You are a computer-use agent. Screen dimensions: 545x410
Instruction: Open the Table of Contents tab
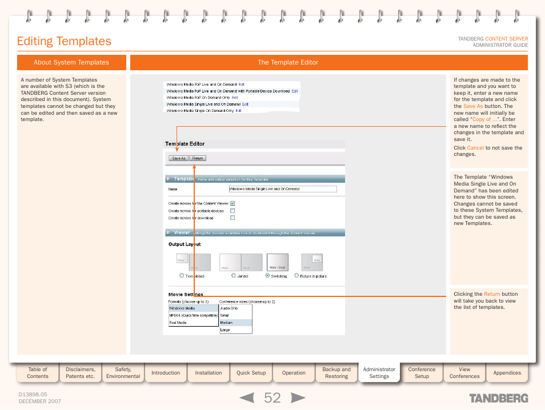point(38,373)
